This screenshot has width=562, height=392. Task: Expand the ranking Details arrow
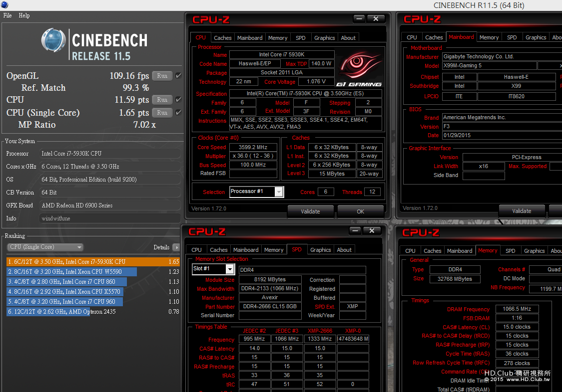[x=176, y=247]
